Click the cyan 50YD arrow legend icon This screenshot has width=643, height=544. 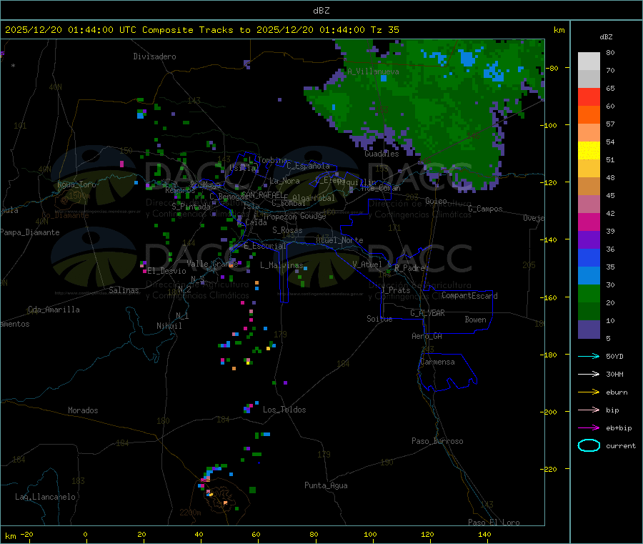(x=589, y=356)
